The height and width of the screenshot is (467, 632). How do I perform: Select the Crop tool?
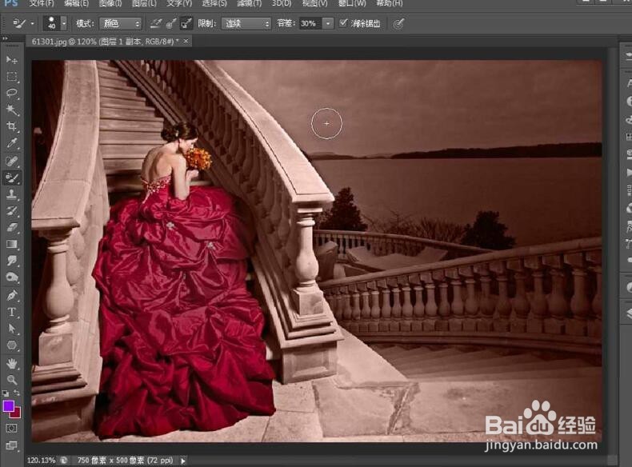(12, 126)
